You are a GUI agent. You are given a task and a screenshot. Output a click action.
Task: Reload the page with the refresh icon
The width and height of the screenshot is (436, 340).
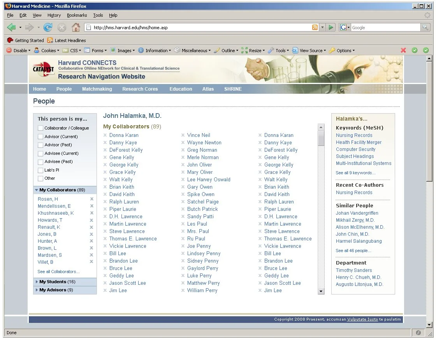48,27
